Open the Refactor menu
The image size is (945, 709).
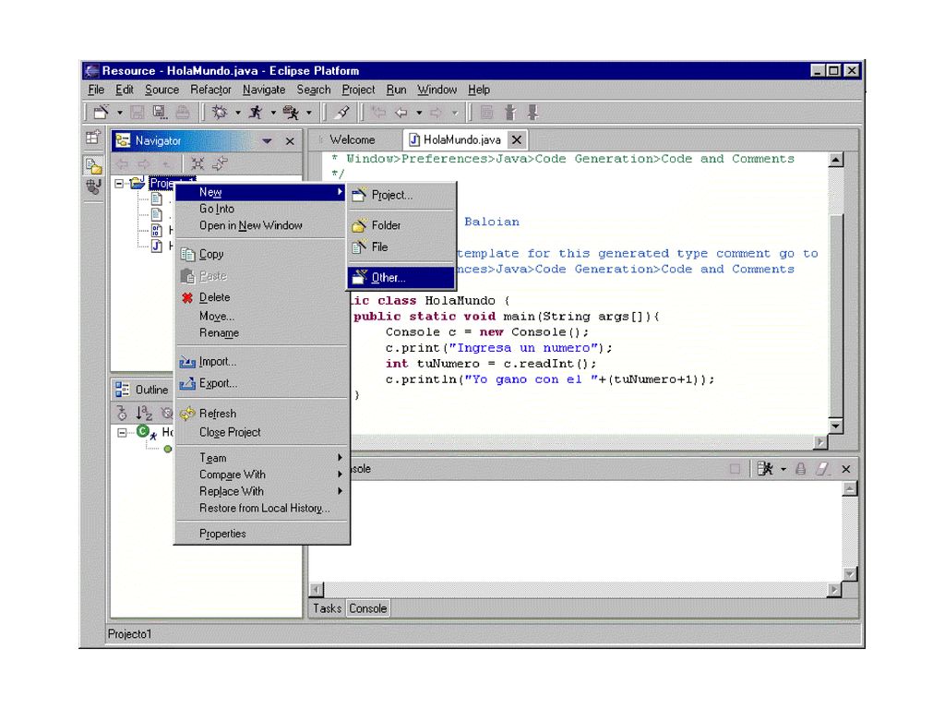[x=211, y=90]
